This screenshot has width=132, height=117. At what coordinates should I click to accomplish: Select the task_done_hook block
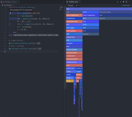(x=116, y=12)
